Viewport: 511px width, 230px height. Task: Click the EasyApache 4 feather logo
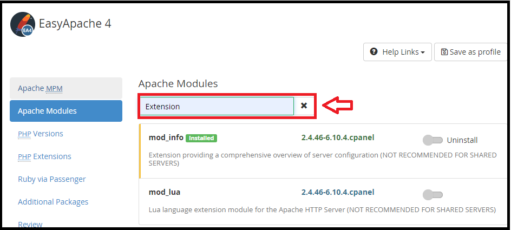point(23,24)
